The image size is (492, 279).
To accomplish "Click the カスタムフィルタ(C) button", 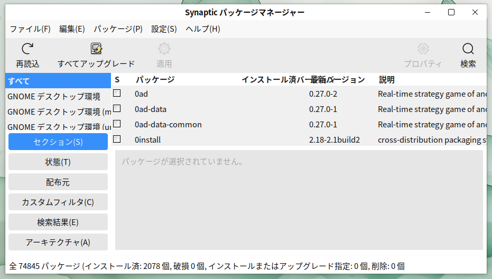I will pos(58,202).
